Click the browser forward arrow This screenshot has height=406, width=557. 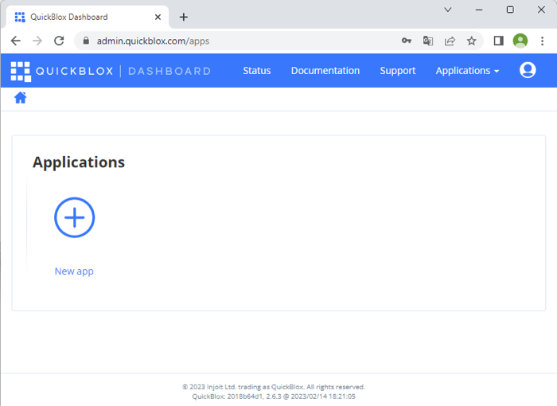[37, 41]
